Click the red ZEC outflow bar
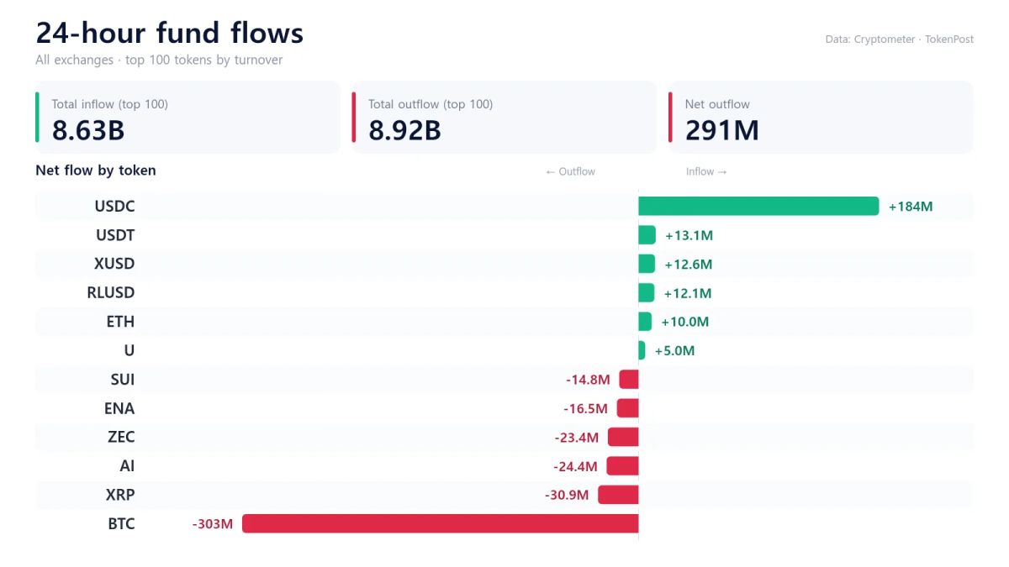Screen dimensions: 1009x567 tap(623, 437)
